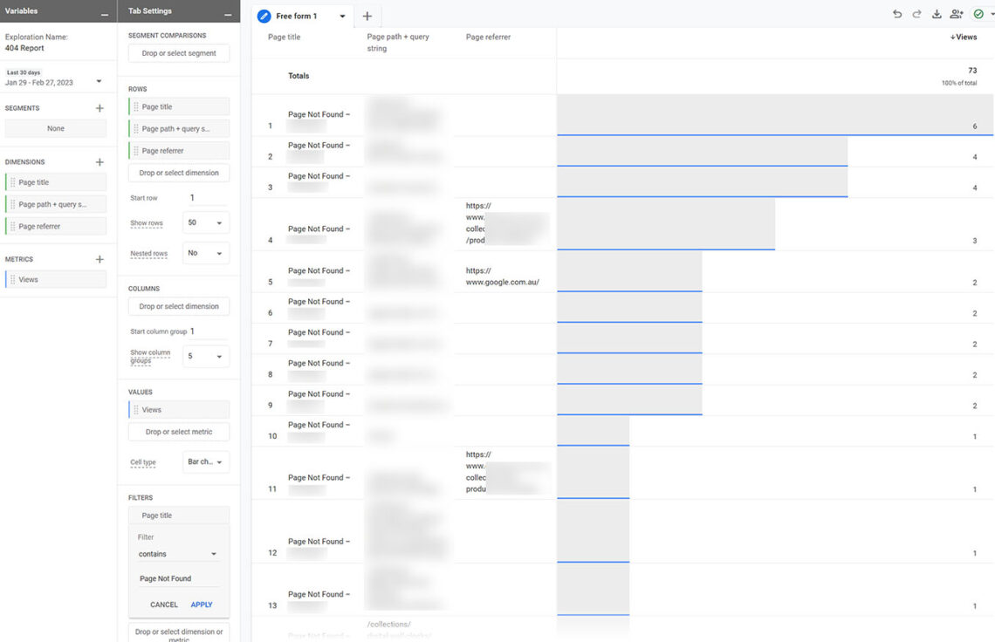Click the Start row field

click(208, 198)
